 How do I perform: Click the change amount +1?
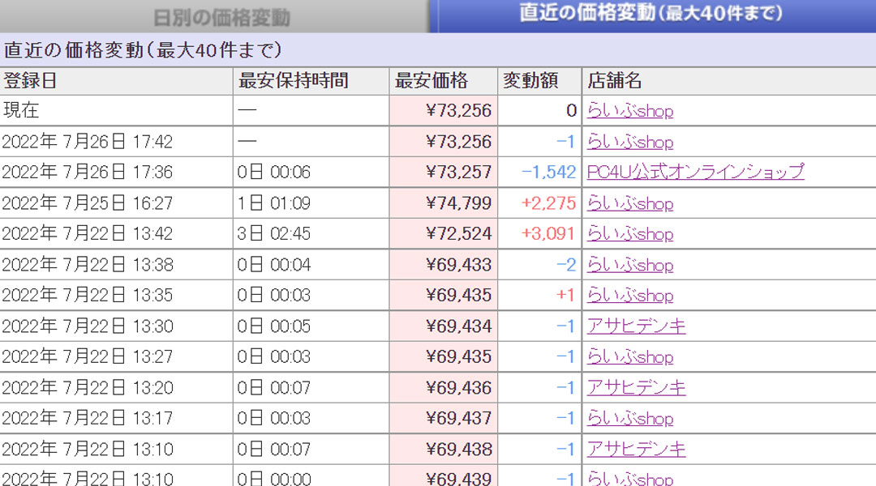(566, 295)
